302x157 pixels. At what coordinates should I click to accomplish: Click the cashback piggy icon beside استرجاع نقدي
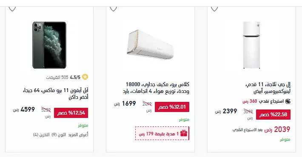(288, 101)
